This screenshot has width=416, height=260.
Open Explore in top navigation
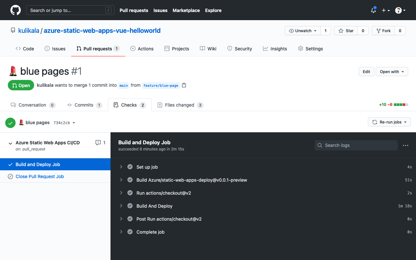(x=213, y=10)
